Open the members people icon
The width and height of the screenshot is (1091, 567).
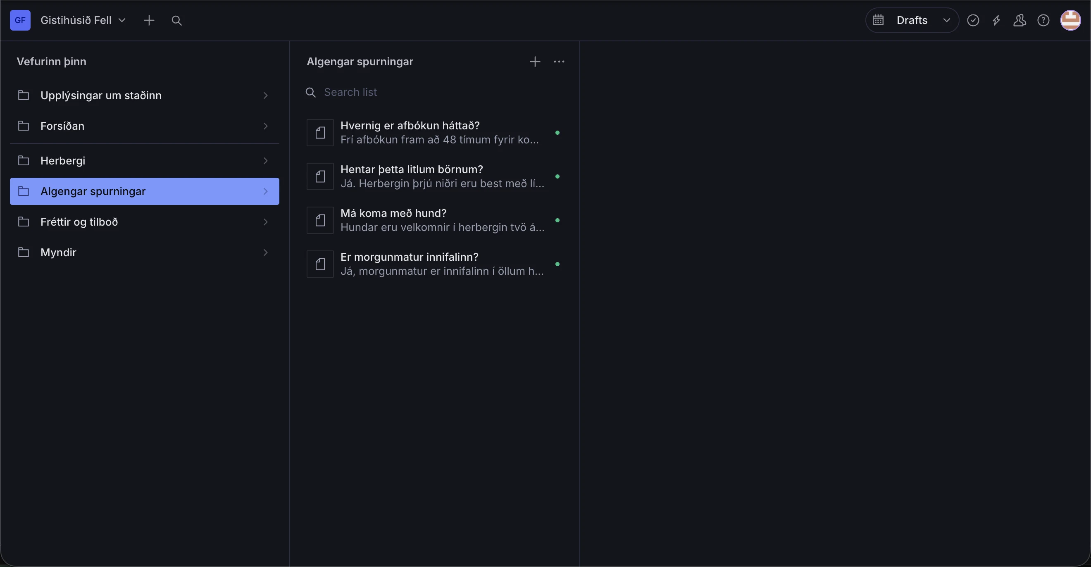tap(1020, 20)
